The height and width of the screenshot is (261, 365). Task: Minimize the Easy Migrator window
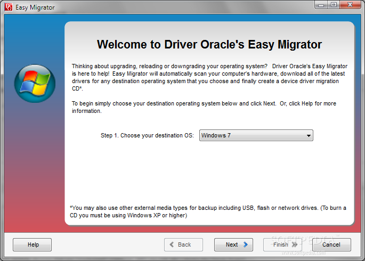point(321,5)
